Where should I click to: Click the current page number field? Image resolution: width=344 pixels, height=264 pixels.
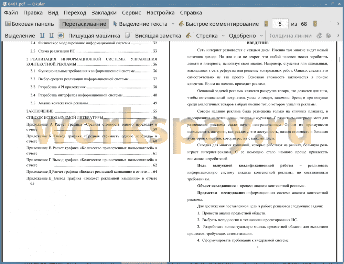point(280,24)
